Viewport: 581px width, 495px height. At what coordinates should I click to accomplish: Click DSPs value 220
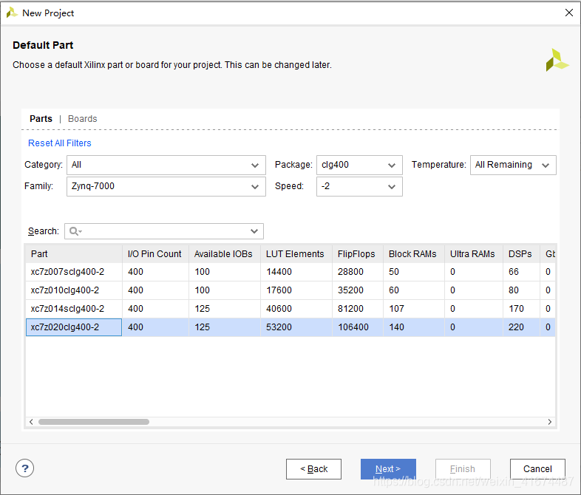coord(516,327)
